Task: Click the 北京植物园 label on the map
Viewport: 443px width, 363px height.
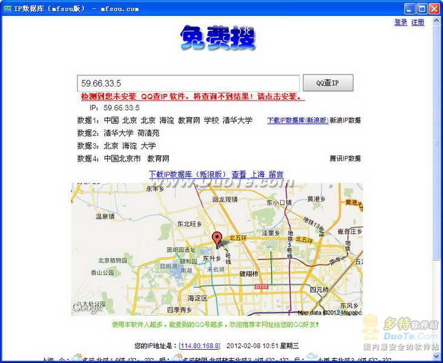Action: click(x=113, y=260)
